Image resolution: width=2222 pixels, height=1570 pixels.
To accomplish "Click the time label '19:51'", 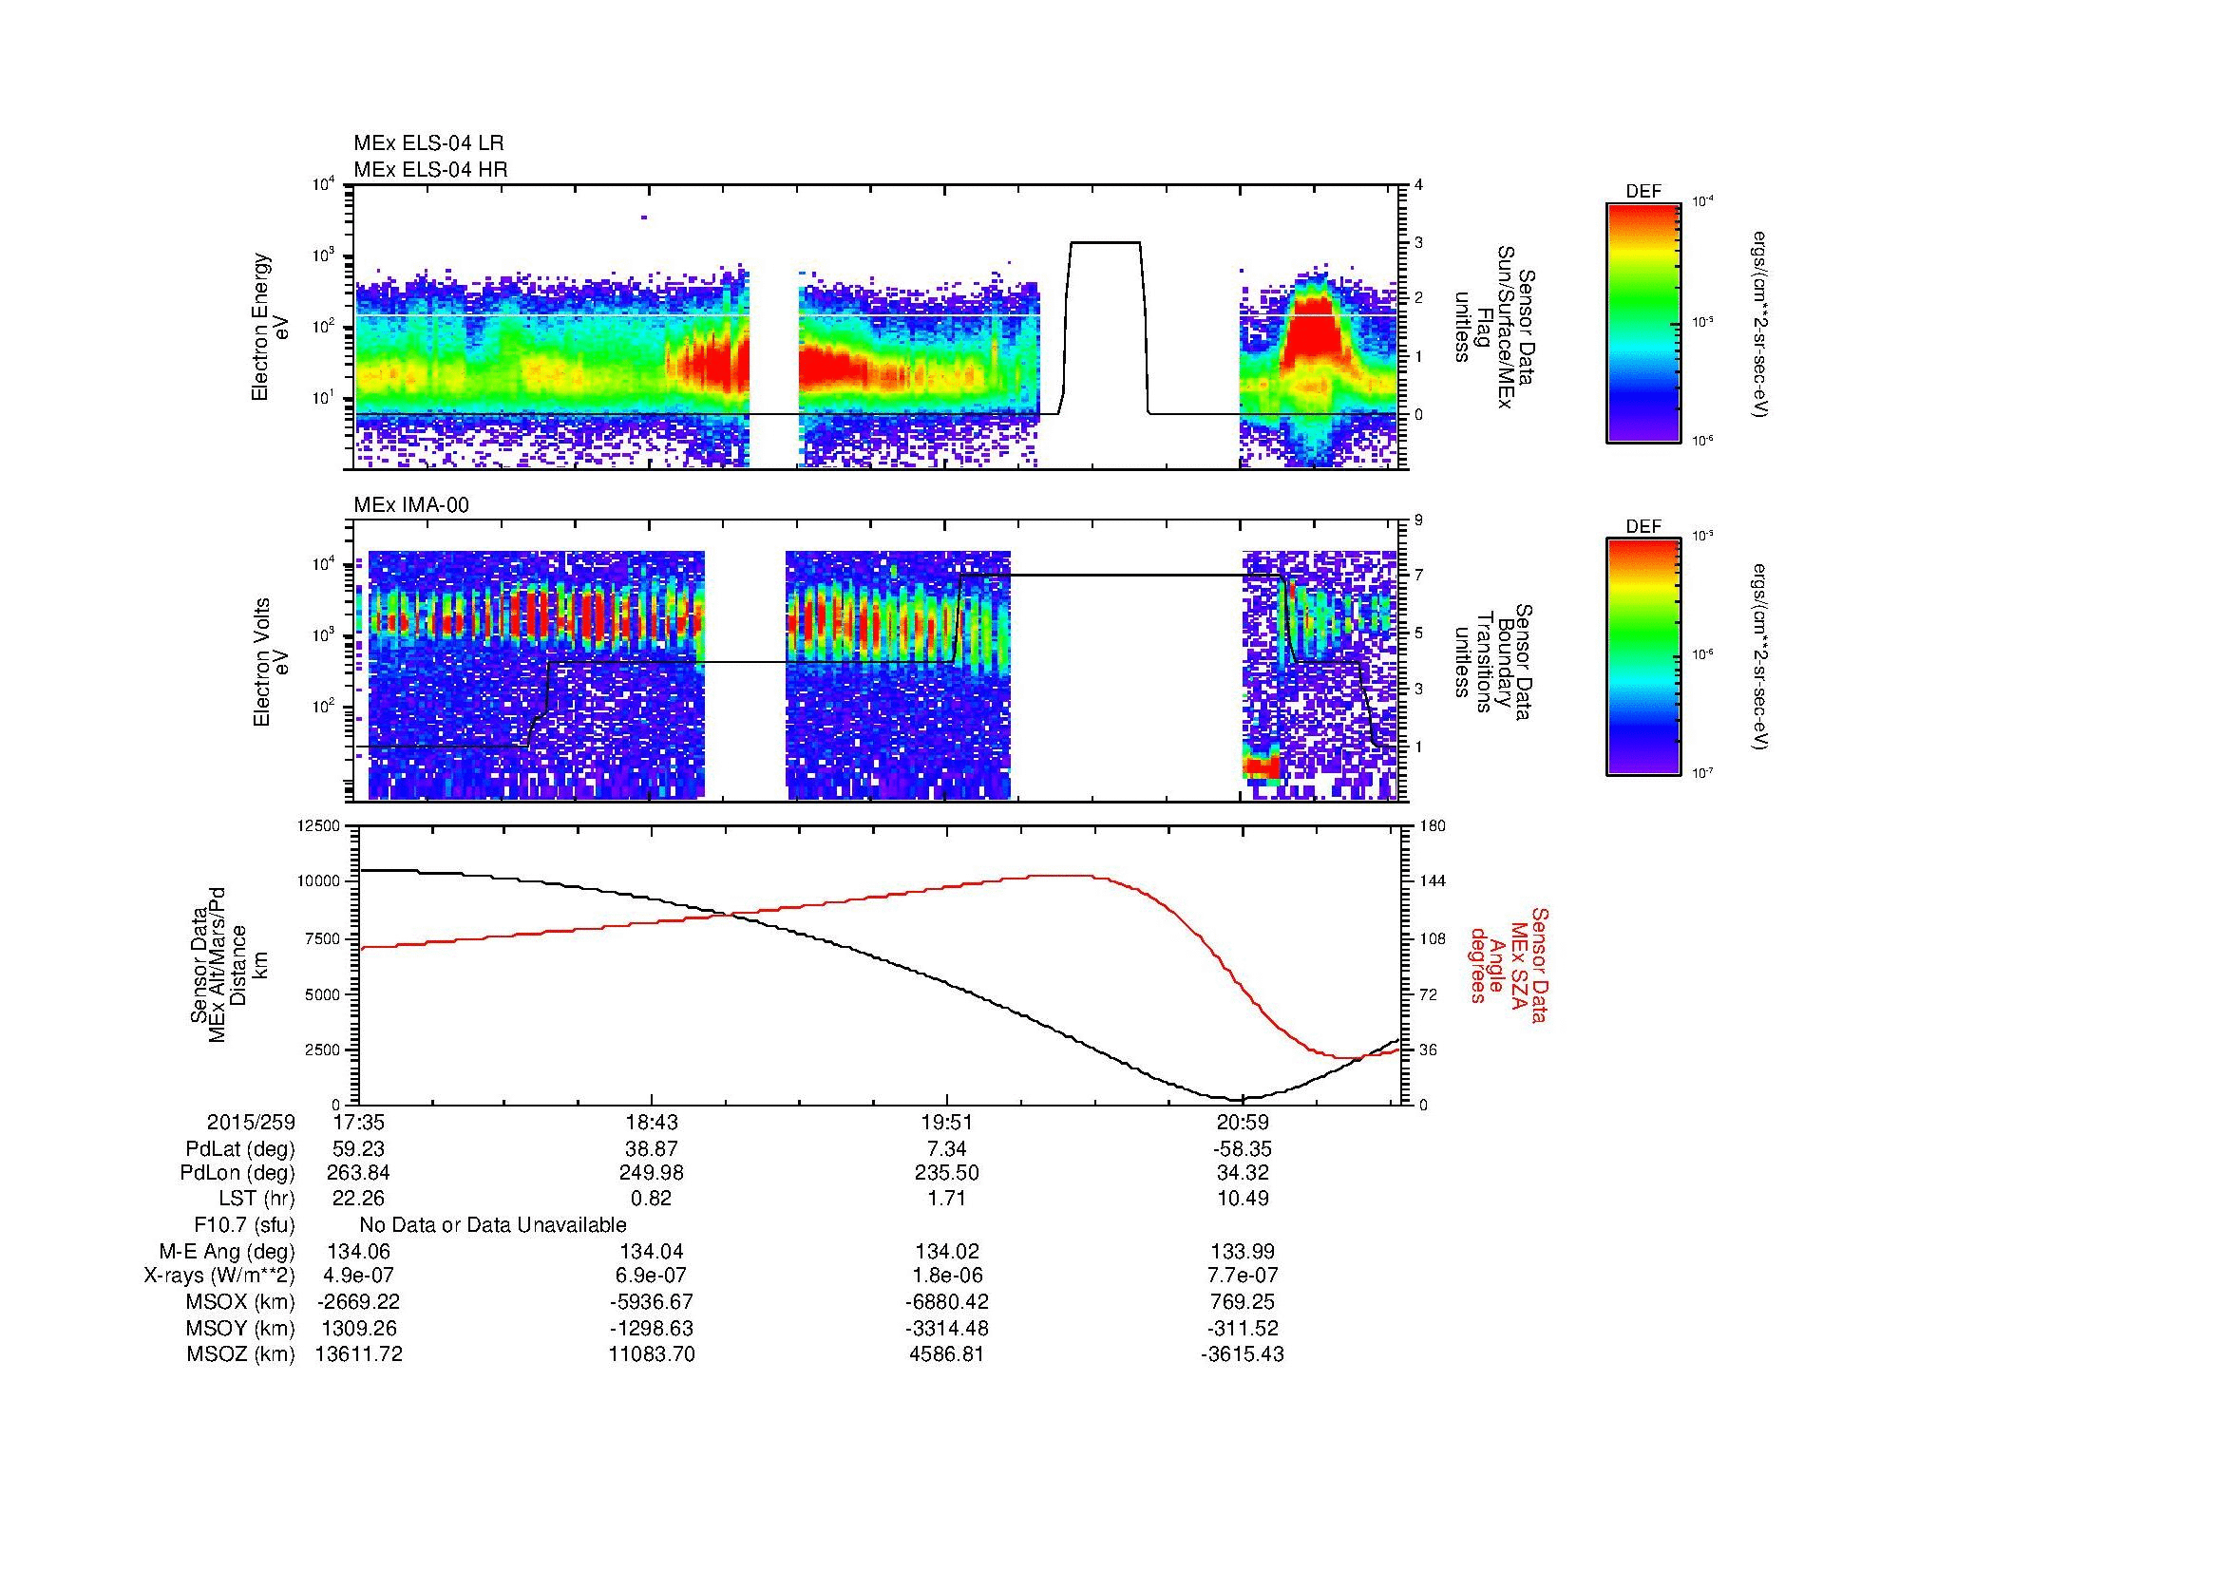I will click(946, 1122).
